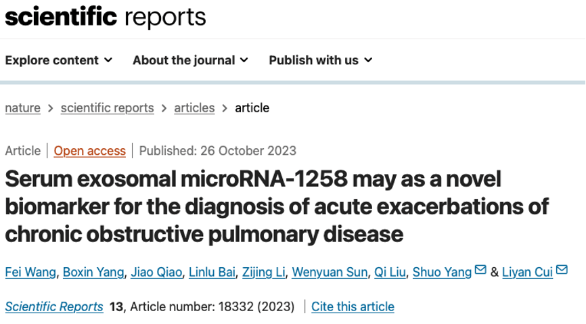Open author Zijing Li's info
The width and height of the screenshot is (586, 324).
point(264,272)
